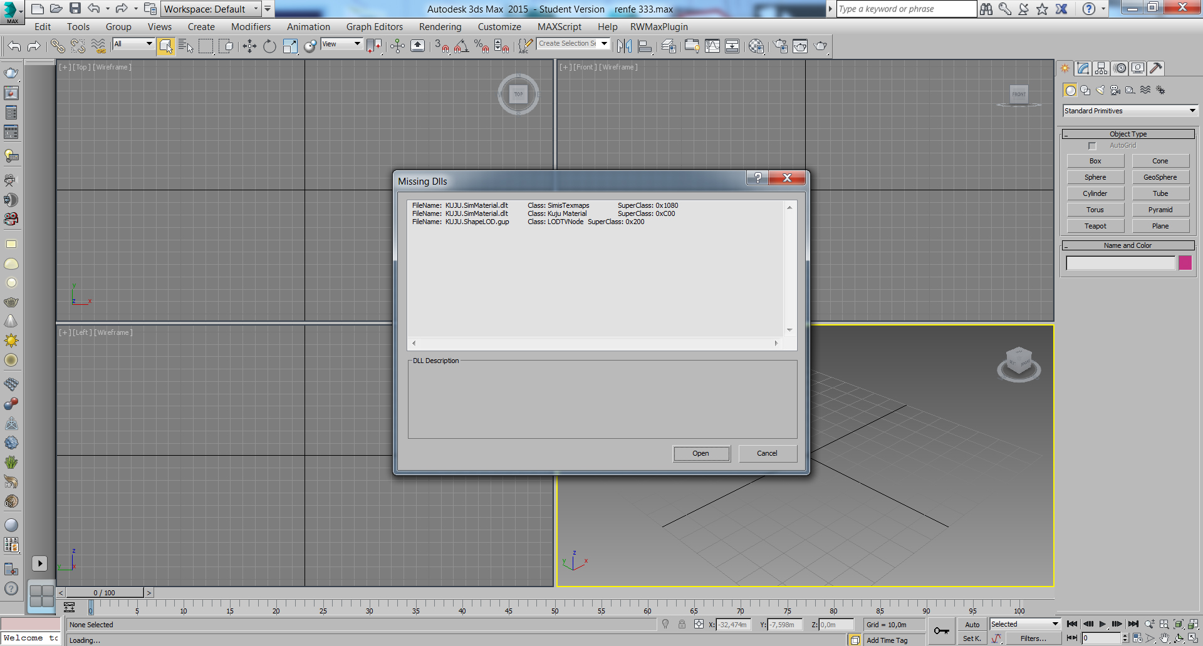This screenshot has height=646, width=1203.
Task: Click the Align tool icon
Action: [645, 46]
